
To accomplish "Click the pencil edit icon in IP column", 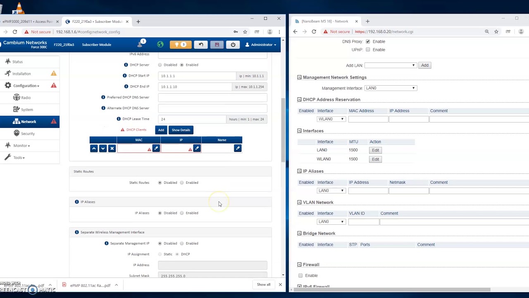I will (197, 148).
